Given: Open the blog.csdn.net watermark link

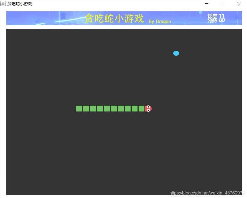Looking at the screenshot, I should [x=207, y=193].
